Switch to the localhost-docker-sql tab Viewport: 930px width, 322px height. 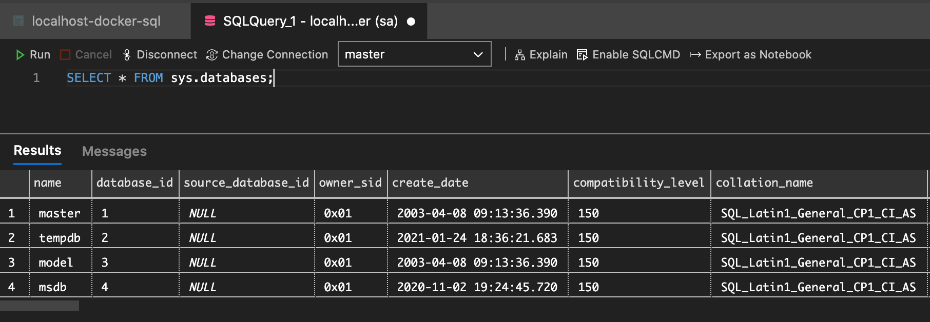tap(96, 21)
